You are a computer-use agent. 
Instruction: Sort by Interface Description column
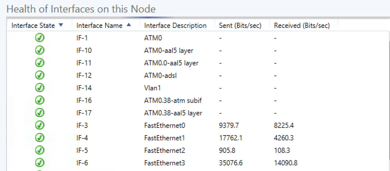(175, 26)
